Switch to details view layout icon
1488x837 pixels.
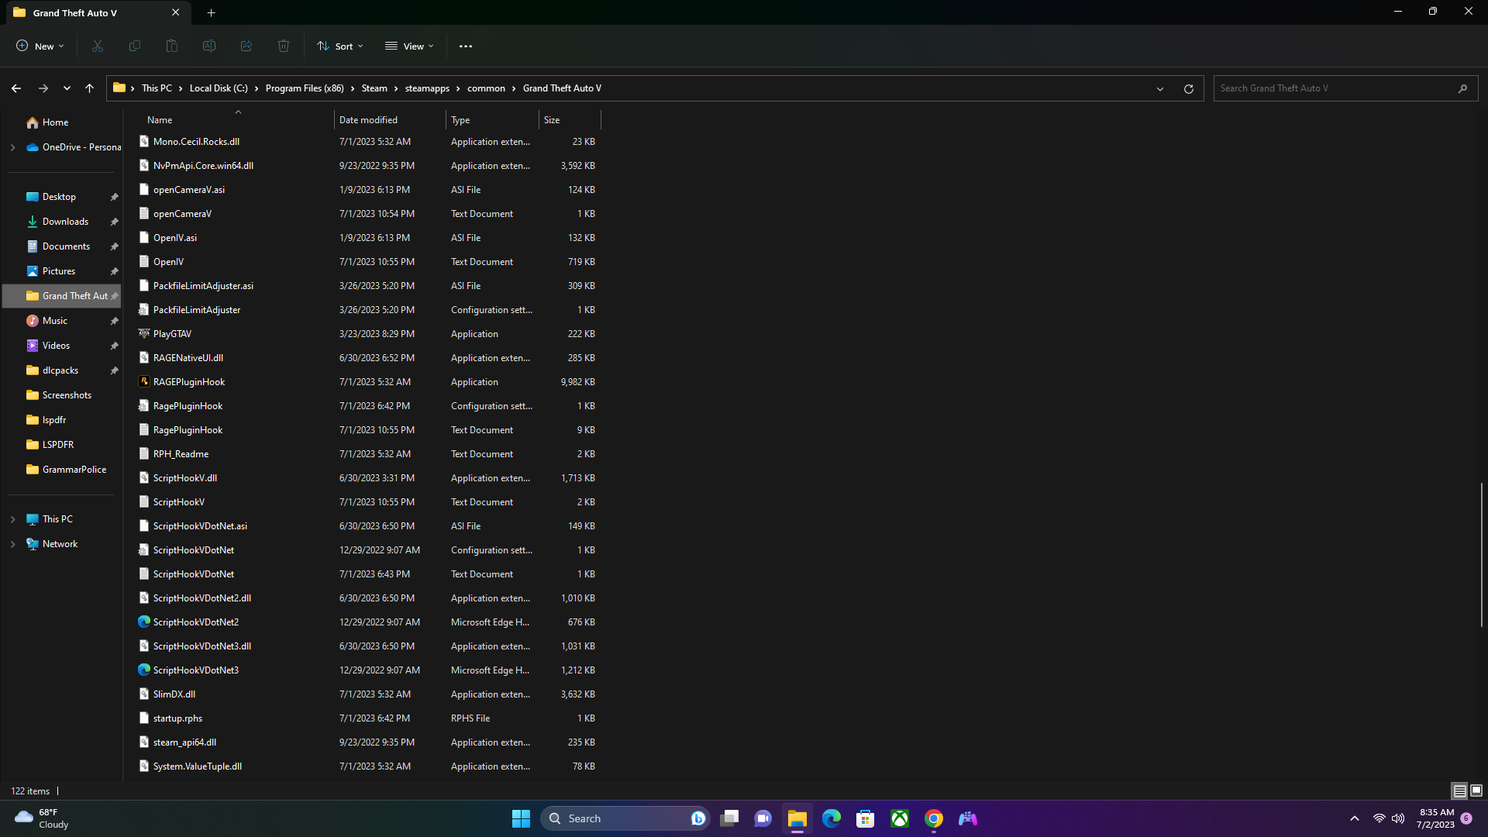[1459, 790]
